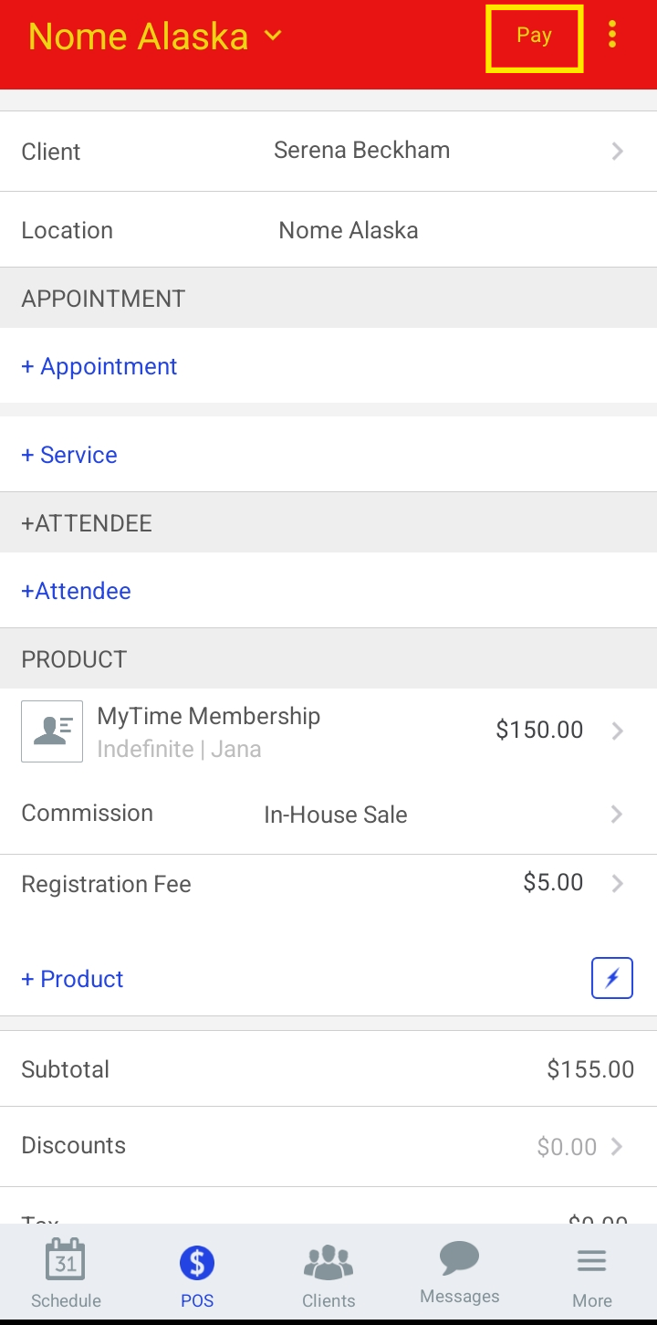Open the POS dollar tab
This screenshot has width=657, height=1325.
197,1274
